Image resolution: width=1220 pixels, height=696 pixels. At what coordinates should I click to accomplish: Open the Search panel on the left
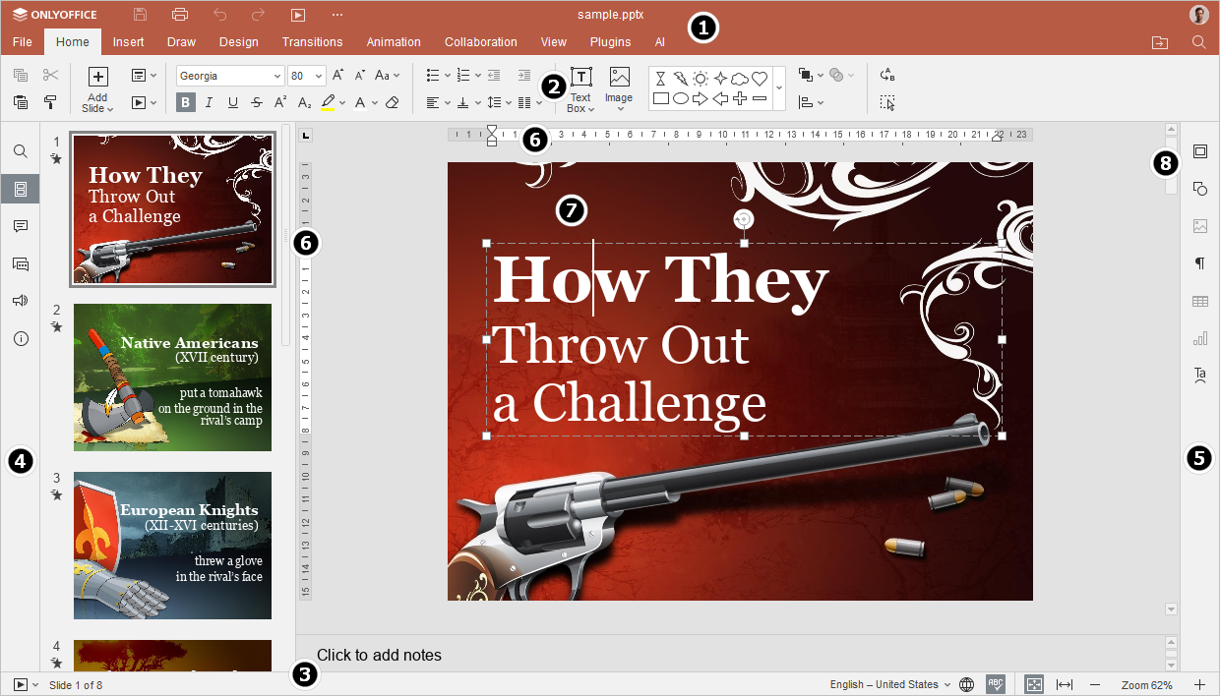(20, 151)
